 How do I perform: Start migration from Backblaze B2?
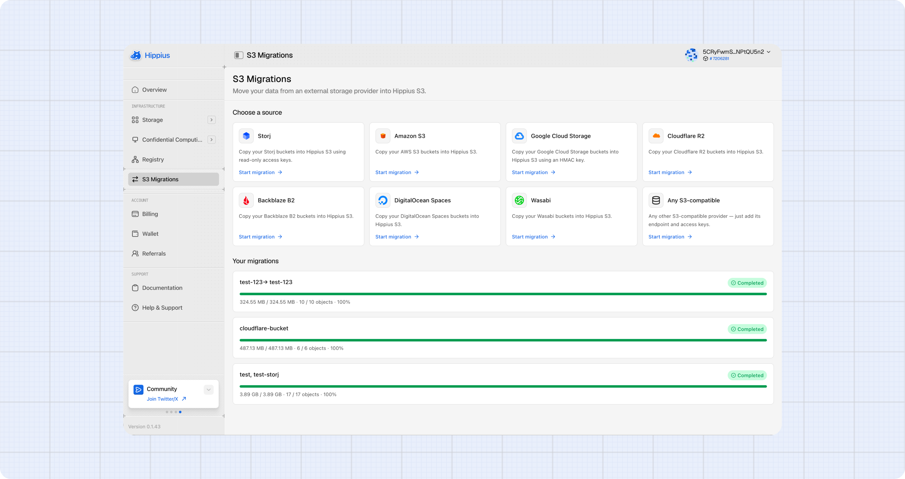pos(260,237)
